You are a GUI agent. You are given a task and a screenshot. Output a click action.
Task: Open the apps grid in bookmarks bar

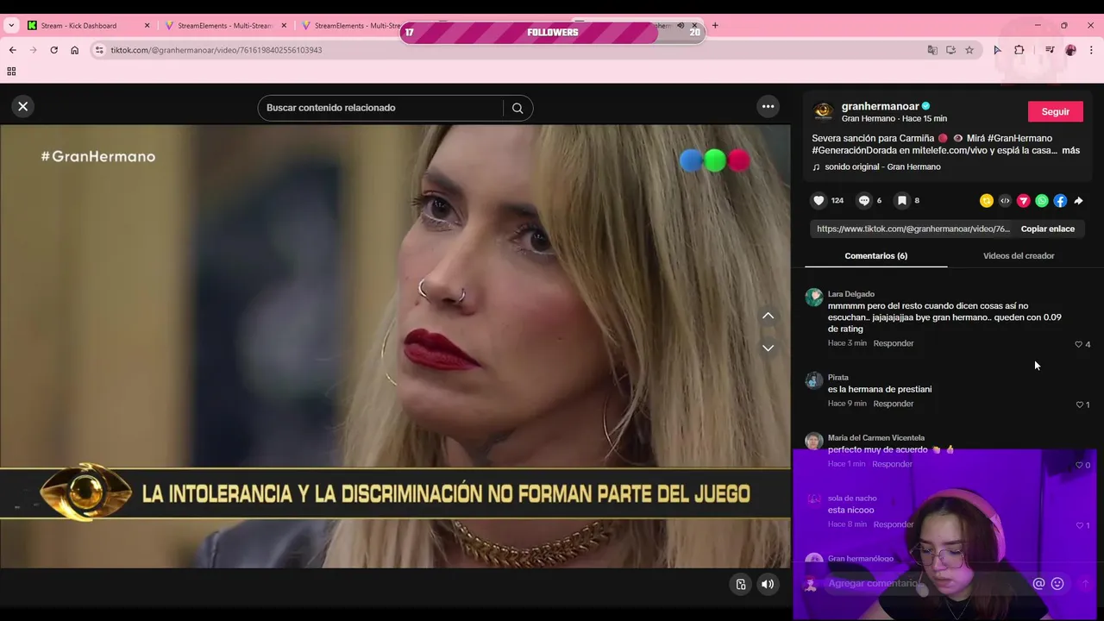coord(11,72)
